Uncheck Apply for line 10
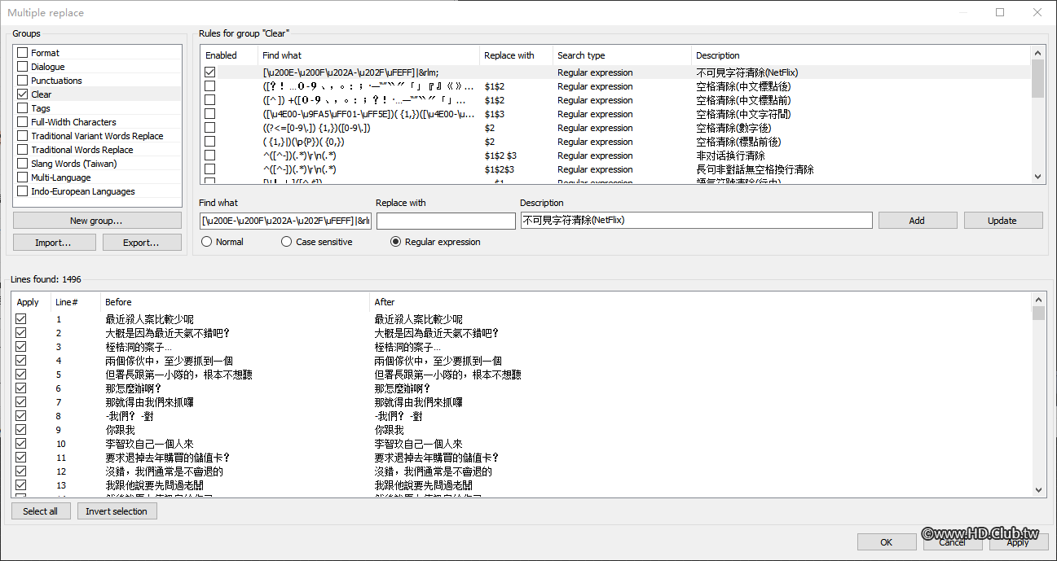The image size is (1057, 561). click(x=21, y=444)
